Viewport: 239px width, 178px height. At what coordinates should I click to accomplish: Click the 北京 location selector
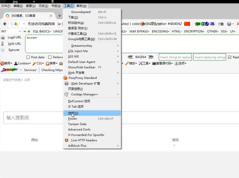click(x=29, y=80)
